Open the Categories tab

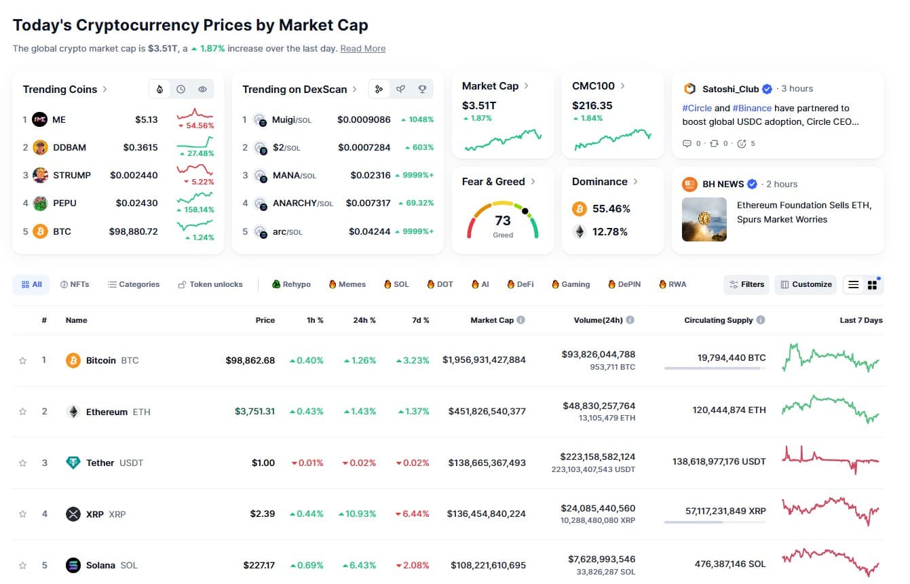click(134, 285)
